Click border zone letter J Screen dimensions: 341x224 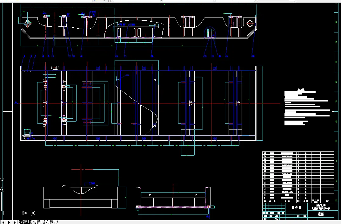click(336, 181)
